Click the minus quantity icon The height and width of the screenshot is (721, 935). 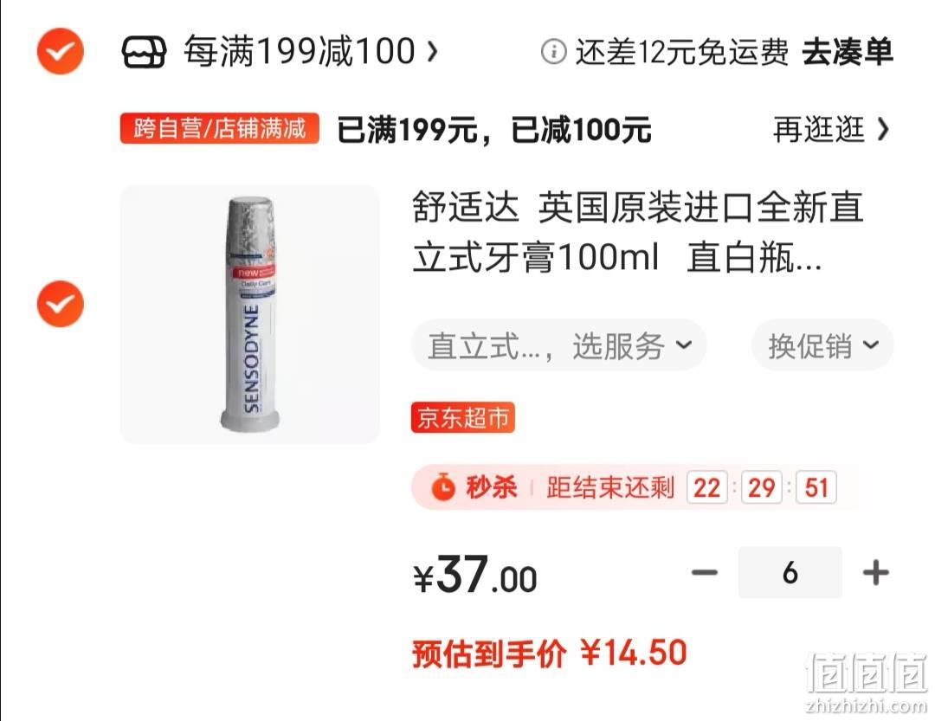(704, 572)
